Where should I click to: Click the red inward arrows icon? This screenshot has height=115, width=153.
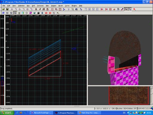point(46,13)
